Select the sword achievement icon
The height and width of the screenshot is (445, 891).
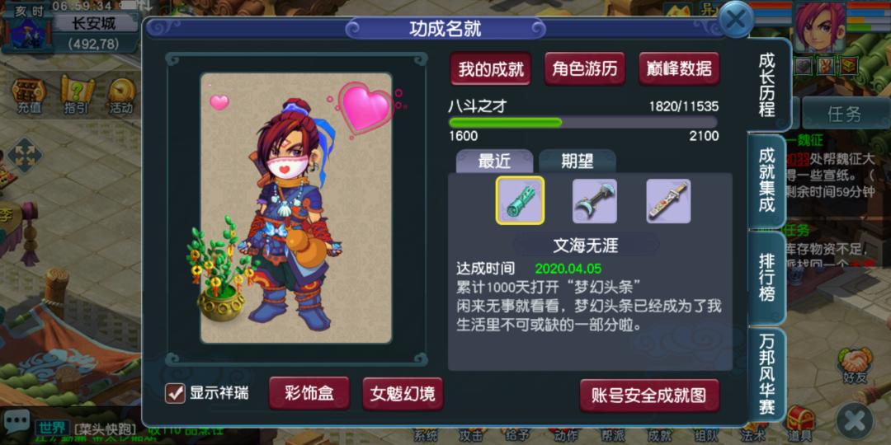point(669,201)
